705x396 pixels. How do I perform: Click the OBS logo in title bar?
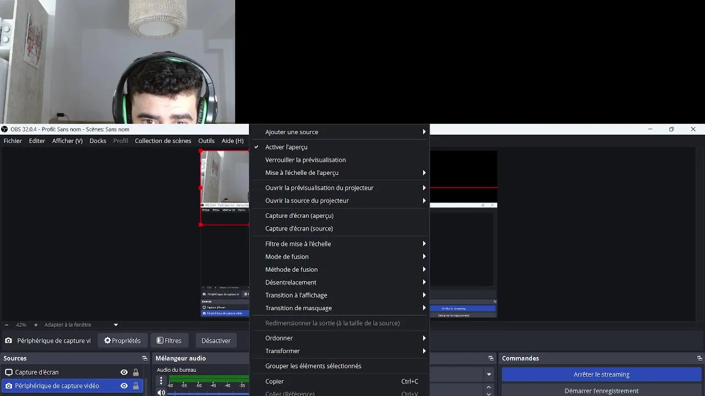pos(4,129)
